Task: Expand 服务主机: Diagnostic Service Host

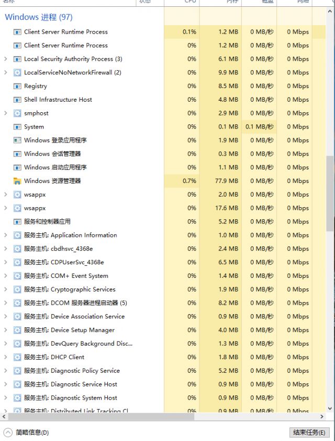Action: click(x=6, y=384)
